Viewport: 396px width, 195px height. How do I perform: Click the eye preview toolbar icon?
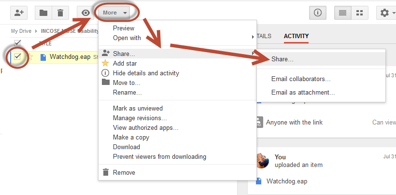click(x=85, y=13)
